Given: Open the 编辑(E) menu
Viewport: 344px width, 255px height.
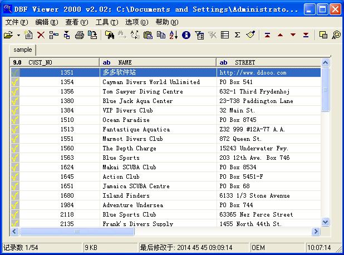Looking at the screenshot, I should tap(47, 22).
